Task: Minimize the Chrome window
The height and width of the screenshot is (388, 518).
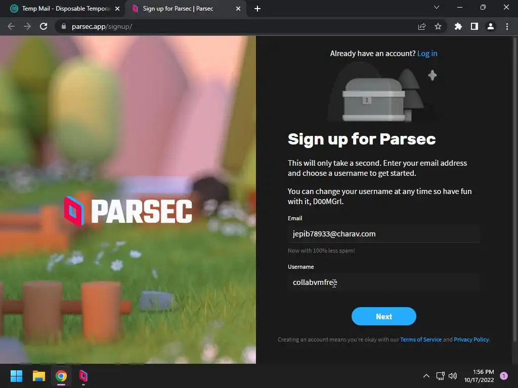Action: click(x=459, y=7)
